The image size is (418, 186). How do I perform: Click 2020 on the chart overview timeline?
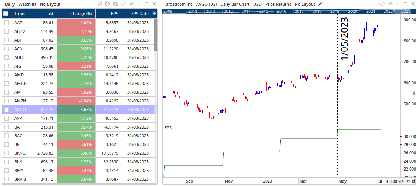(x=352, y=11)
